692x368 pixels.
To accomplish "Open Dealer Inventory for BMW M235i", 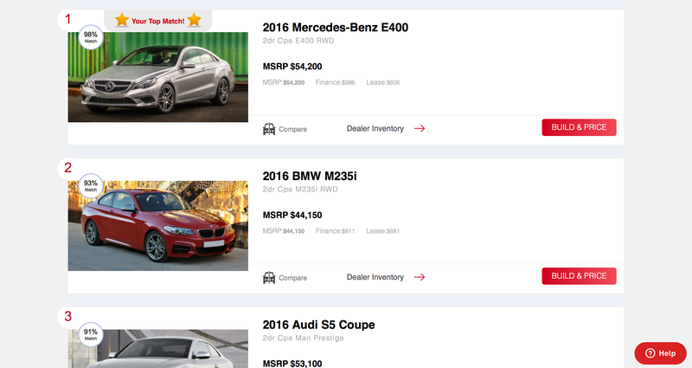I will [x=375, y=277].
